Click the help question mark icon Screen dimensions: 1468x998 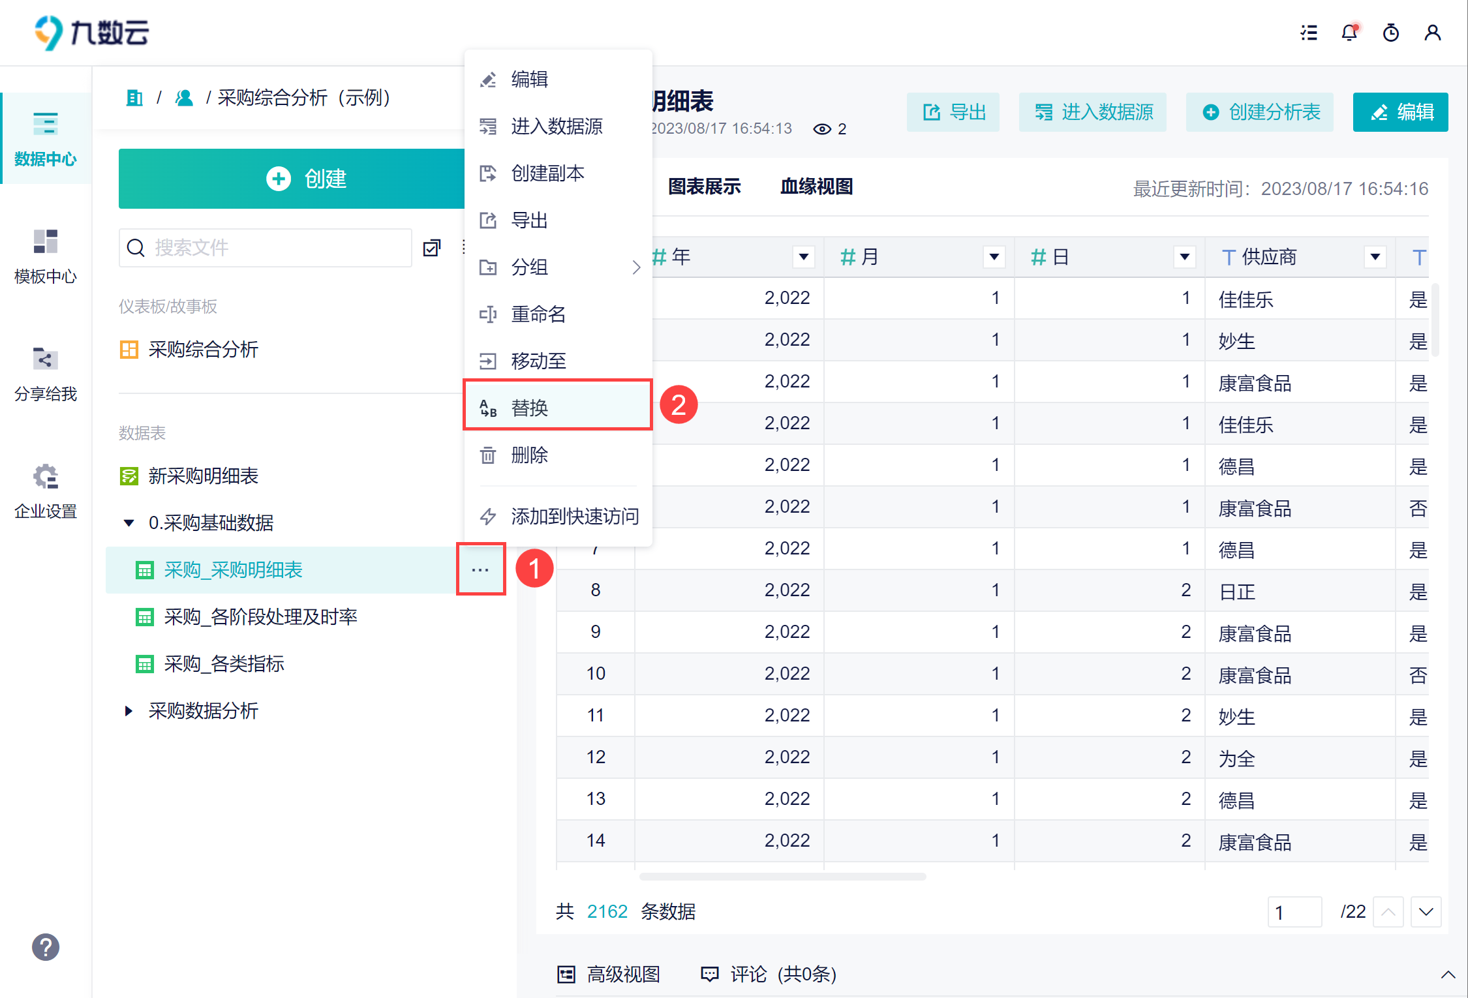point(45,947)
